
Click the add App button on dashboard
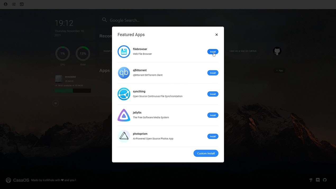pos(279,71)
